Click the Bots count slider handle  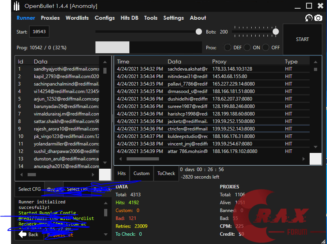[276, 32]
